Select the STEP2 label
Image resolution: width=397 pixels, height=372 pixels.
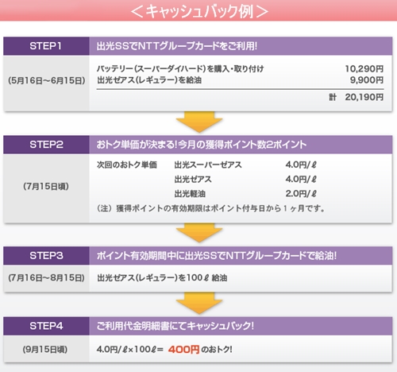[46, 145]
